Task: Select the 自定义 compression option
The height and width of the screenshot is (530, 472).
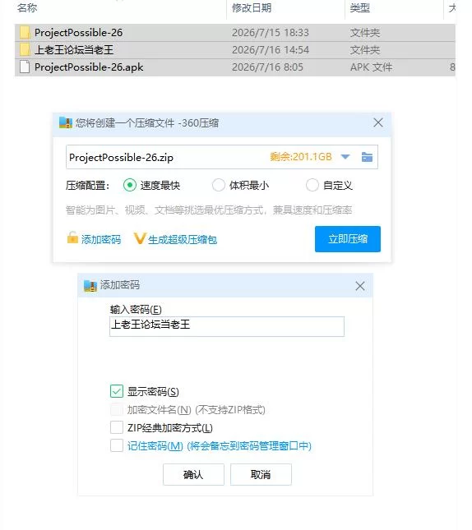Action: pyautogui.click(x=312, y=185)
